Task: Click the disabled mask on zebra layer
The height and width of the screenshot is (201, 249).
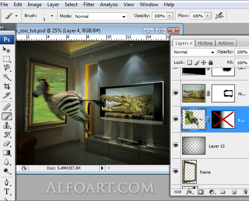Action: coord(223,119)
